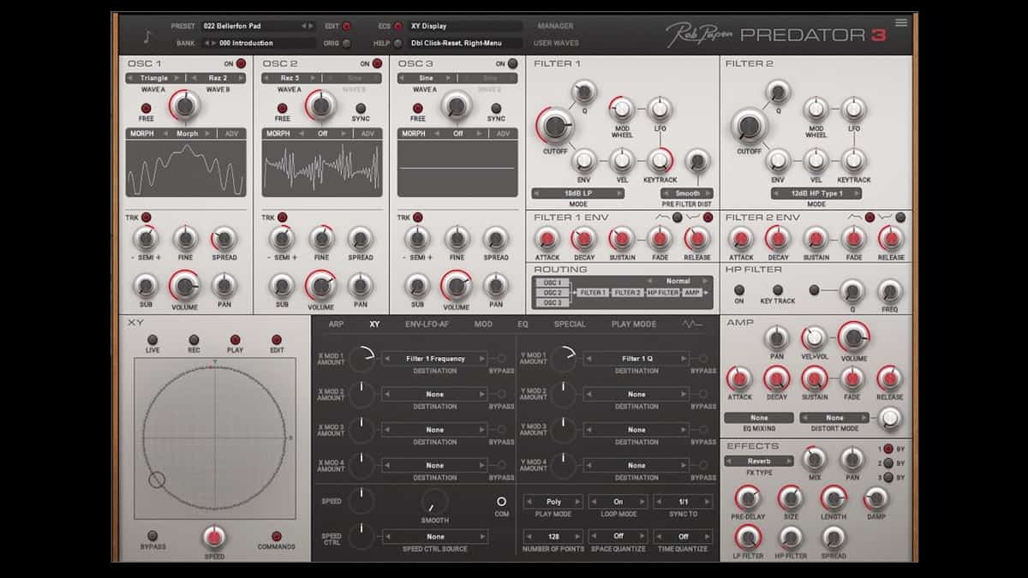This screenshot has height=578, width=1028.
Task: Switch to the MOD tab
Action: pyautogui.click(x=483, y=325)
